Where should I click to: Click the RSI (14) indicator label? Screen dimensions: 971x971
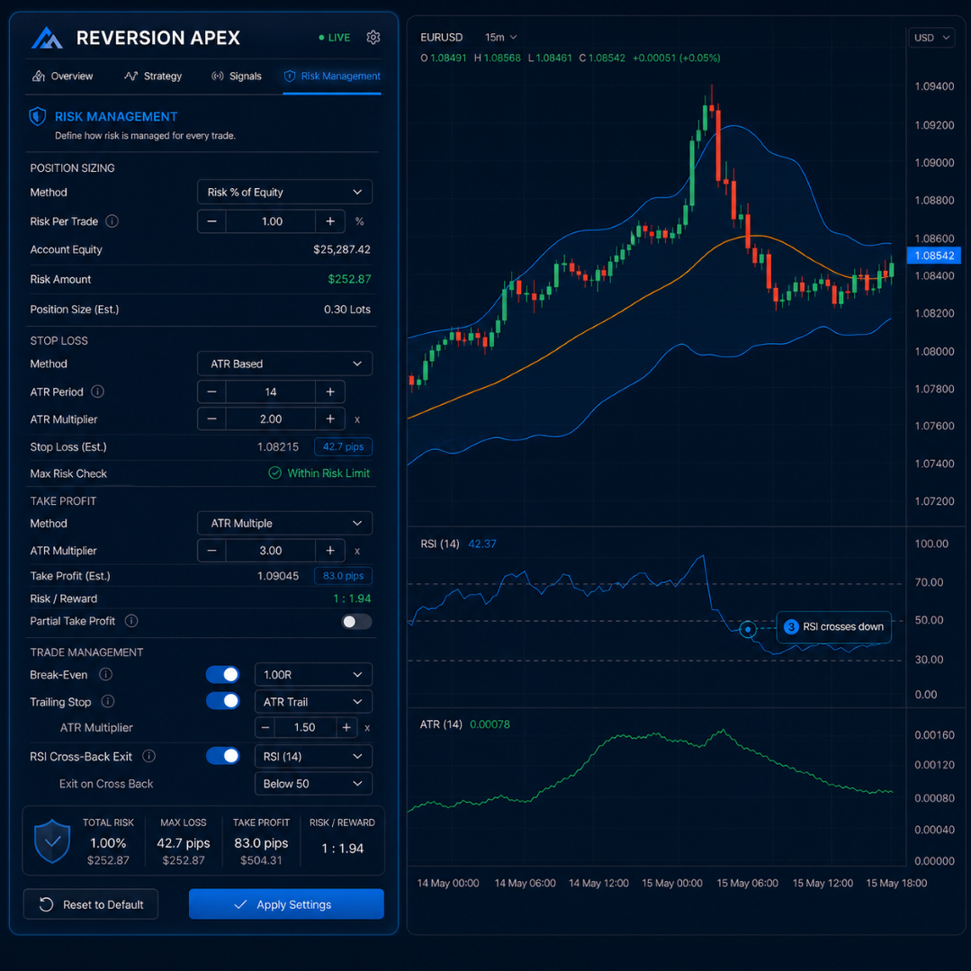click(x=440, y=544)
